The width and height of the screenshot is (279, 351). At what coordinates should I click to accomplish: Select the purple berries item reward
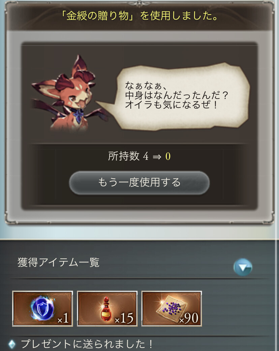pos(172,309)
